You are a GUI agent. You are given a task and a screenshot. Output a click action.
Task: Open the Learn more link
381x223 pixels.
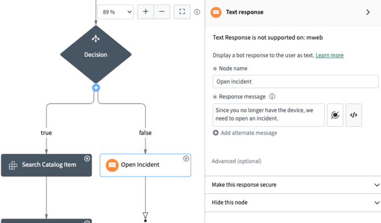329,55
